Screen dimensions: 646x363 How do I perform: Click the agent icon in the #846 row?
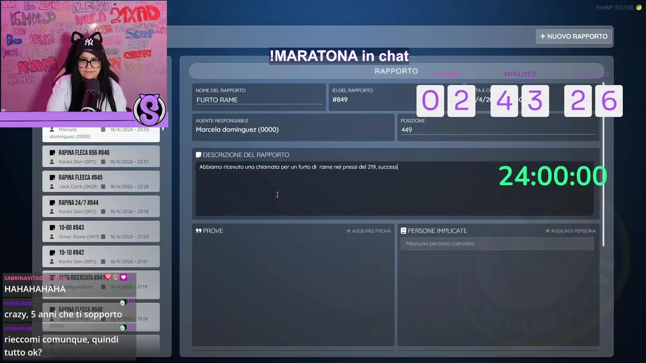click(52, 162)
